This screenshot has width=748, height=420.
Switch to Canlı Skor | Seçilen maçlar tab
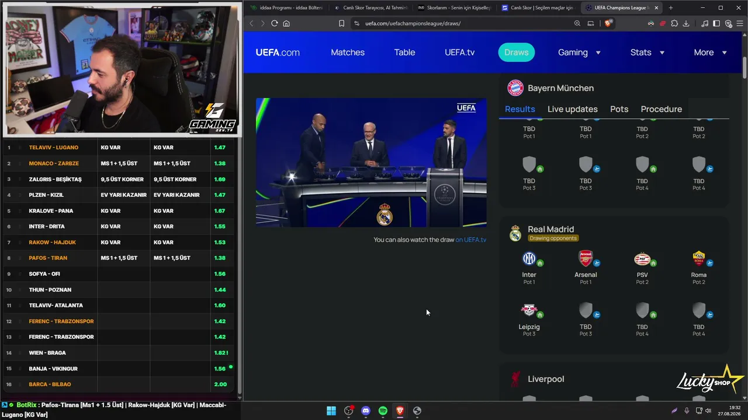(x=539, y=8)
